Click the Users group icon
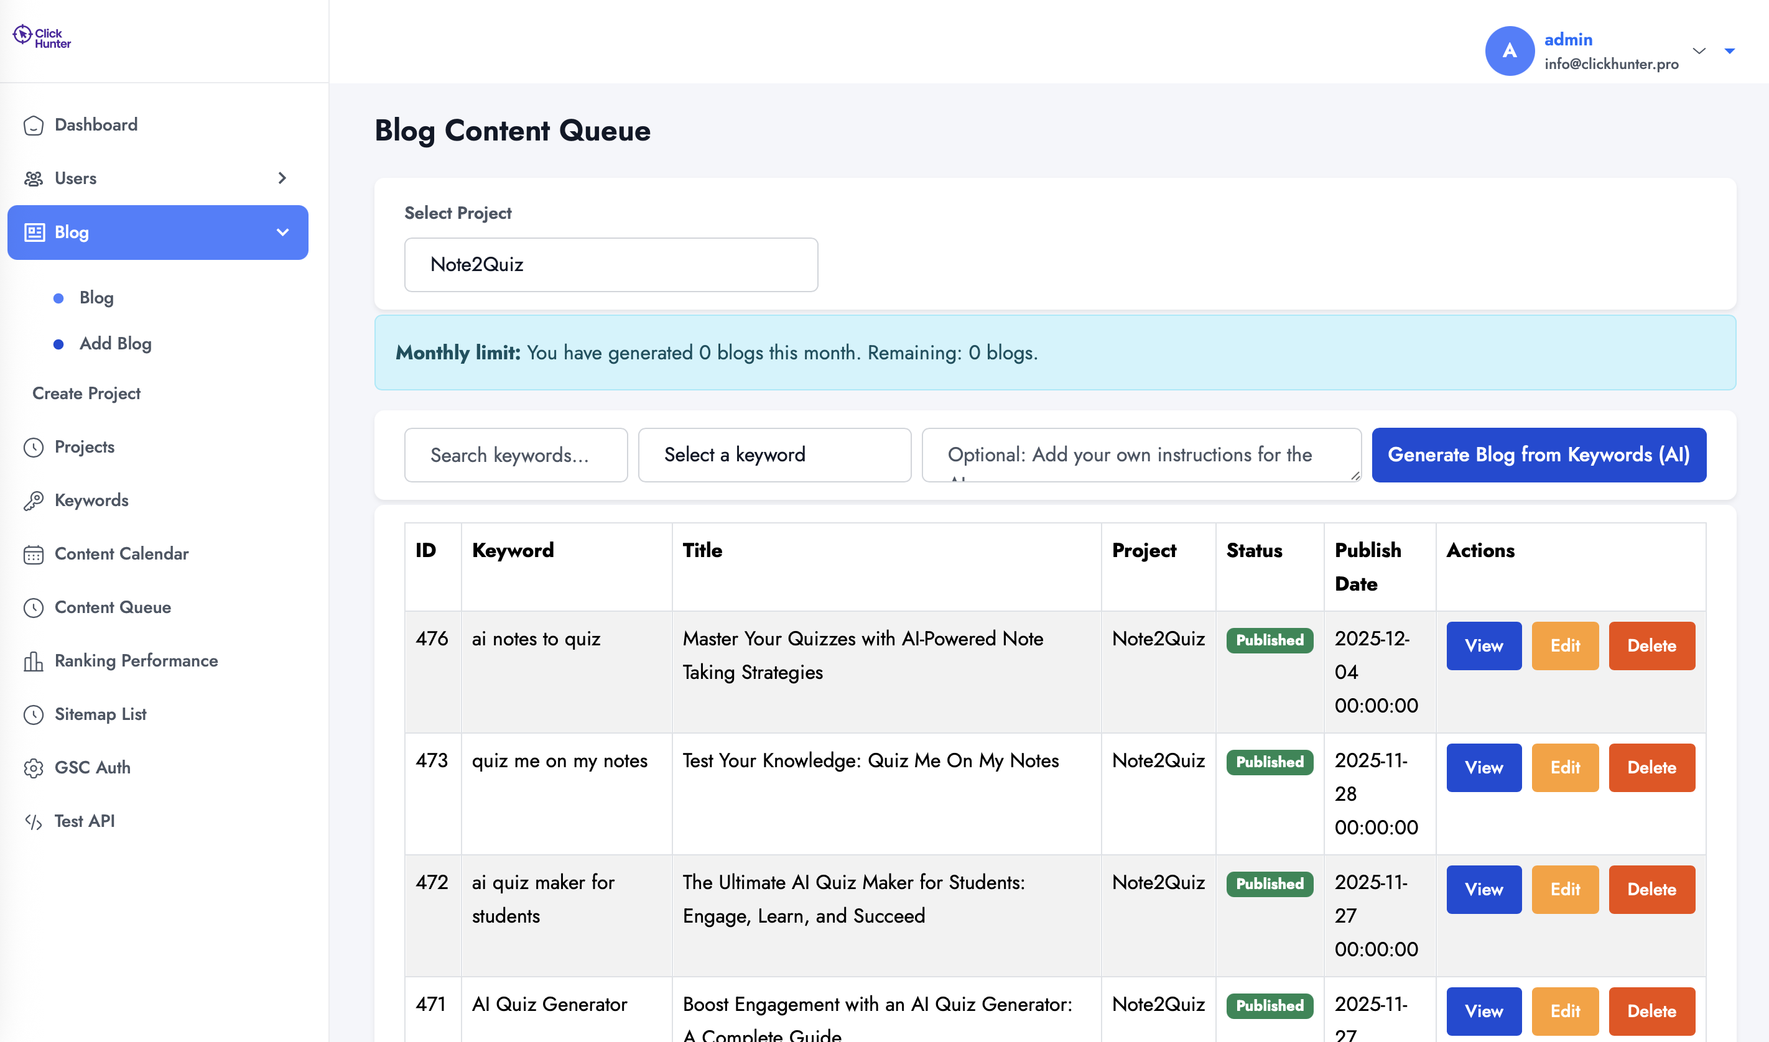1769x1042 pixels. point(33,178)
